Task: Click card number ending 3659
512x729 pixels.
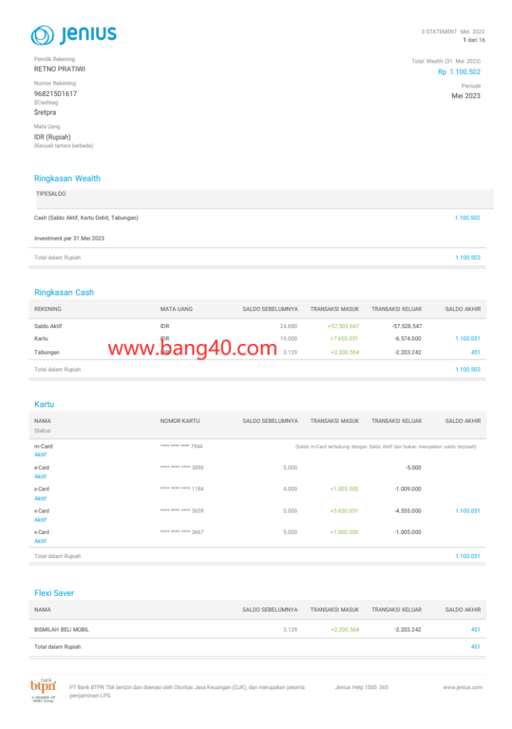Action: pos(182,510)
